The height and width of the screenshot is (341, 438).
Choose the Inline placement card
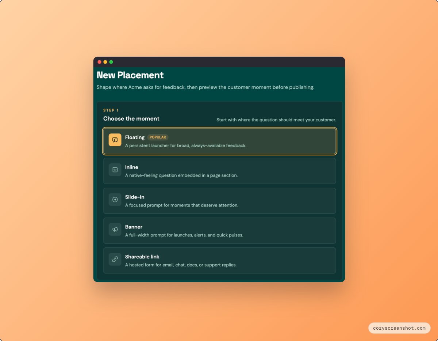pyautogui.click(x=220, y=171)
